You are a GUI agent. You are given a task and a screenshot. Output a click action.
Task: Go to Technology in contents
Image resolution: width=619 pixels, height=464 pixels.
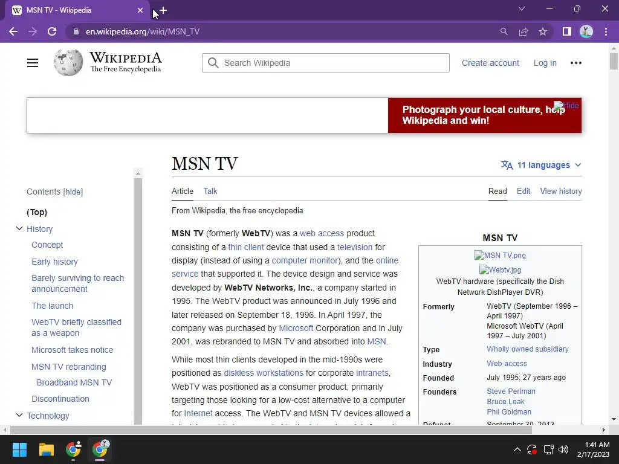tap(48, 416)
